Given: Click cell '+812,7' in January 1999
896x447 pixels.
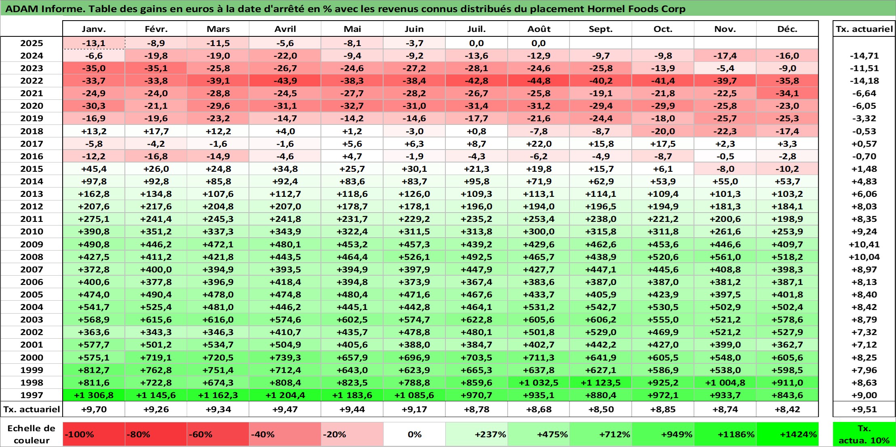Looking at the screenshot, I should click(x=94, y=370).
